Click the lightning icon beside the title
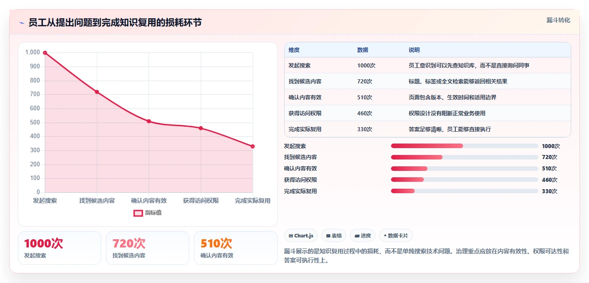Screen dimensions: 589x283 pyautogui.click(x=21, y=23)
